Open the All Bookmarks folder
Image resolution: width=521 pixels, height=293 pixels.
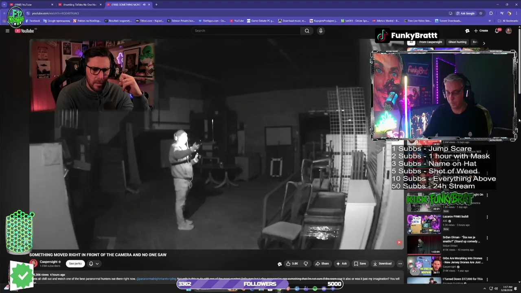click(508, 21)
